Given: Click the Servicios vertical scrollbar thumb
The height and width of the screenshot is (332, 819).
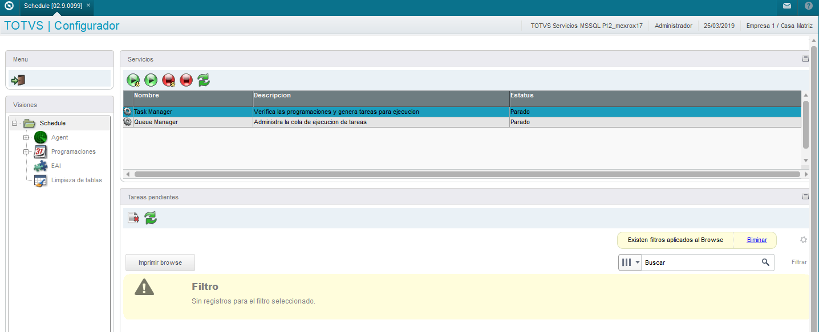Looking at the screenshot, I should coord(806,124).
